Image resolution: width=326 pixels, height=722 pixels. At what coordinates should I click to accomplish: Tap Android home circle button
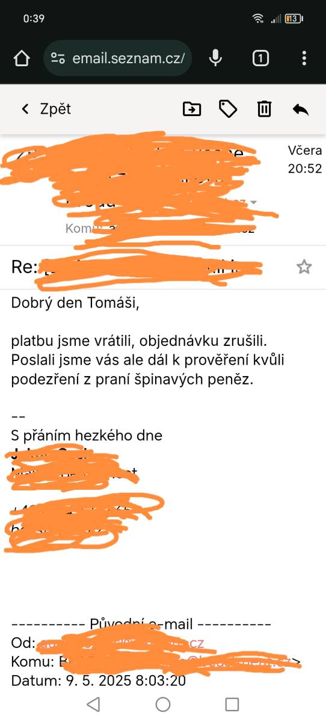coord(163,705)
